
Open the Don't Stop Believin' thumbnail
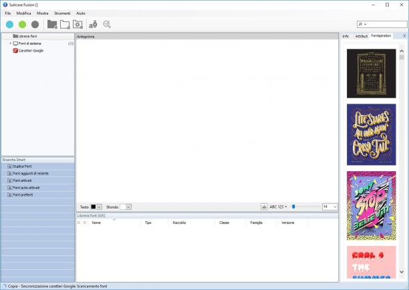(371, 206)
